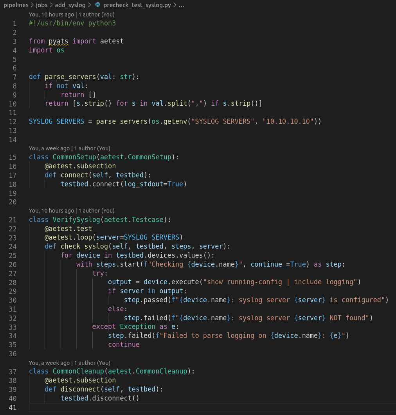
Task: Open the "add_syslog" breadcrumb dropdown
Action: (x=70, y=5)
